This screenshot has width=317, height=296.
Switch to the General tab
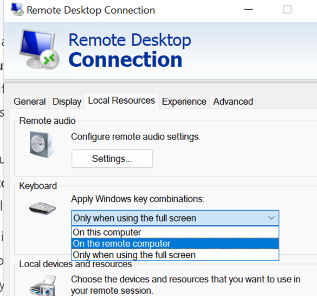(29, 102)
